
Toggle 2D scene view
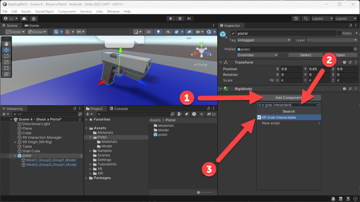[149, 32]
